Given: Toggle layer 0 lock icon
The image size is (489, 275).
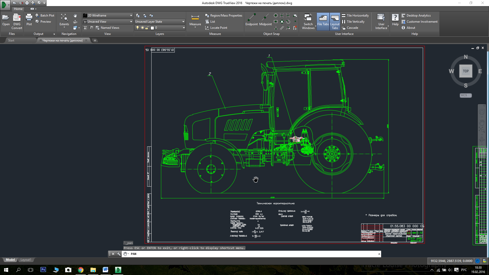Looking at the screenshot, I should point(147,28).
